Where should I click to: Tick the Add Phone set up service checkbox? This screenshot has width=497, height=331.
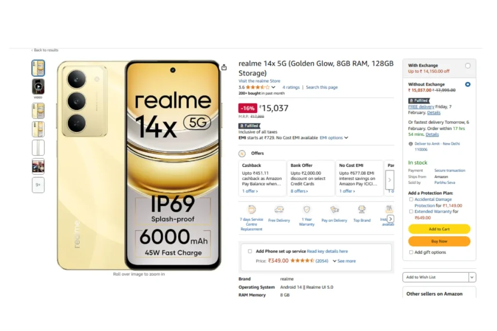point(250,251)
